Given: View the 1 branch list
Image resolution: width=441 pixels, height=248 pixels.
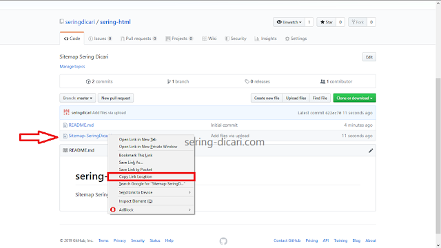Looking at the screenshot, I should click(178, 81).
